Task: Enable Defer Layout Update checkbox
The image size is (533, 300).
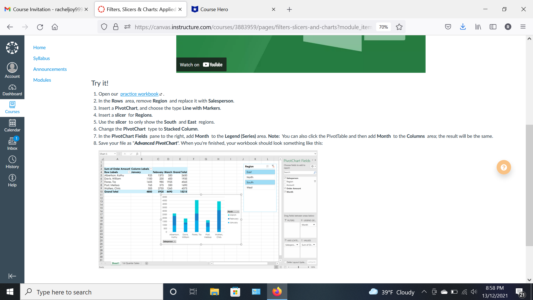Action: click(x=285, y=262)
